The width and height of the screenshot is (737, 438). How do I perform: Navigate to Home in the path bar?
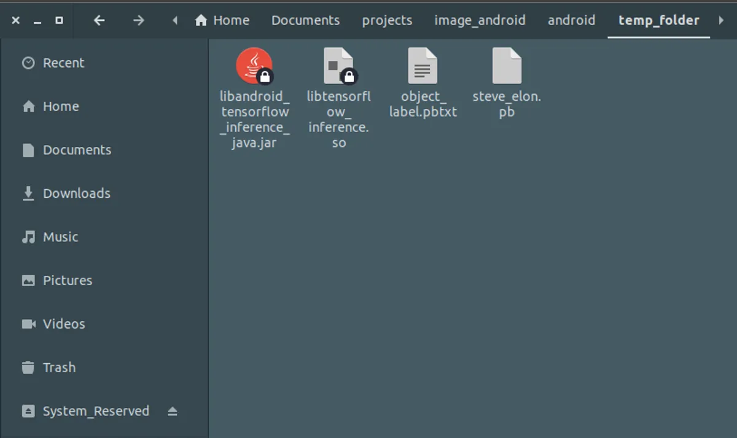click(222, 20)
